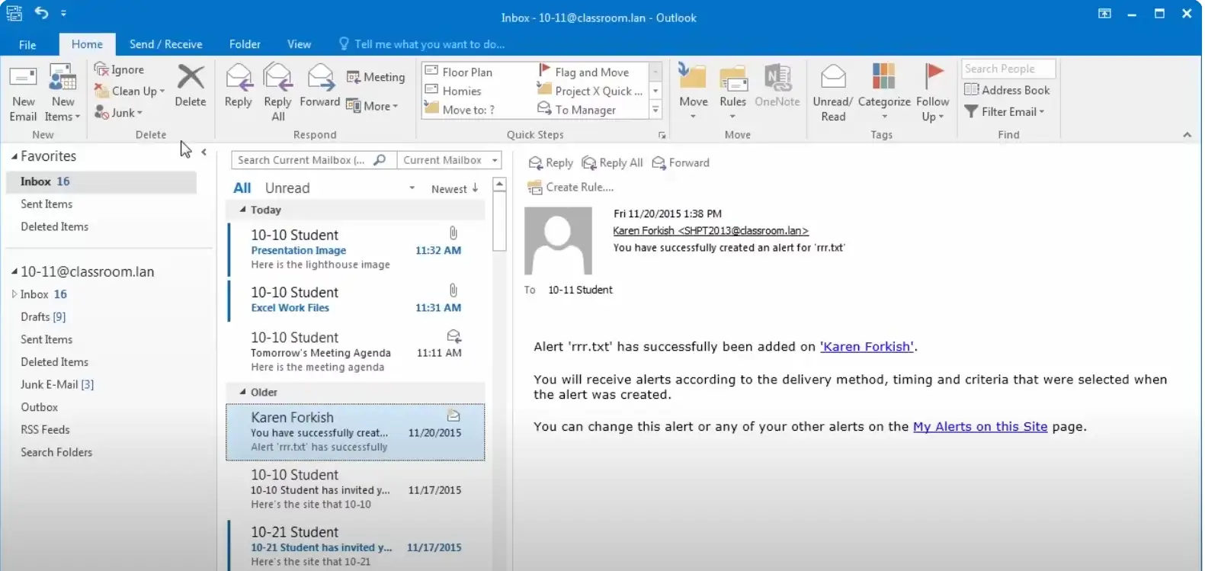
Task: Expand the Inbox folder under 10-11@classroom.lan
Action: [x=14, y=294]
